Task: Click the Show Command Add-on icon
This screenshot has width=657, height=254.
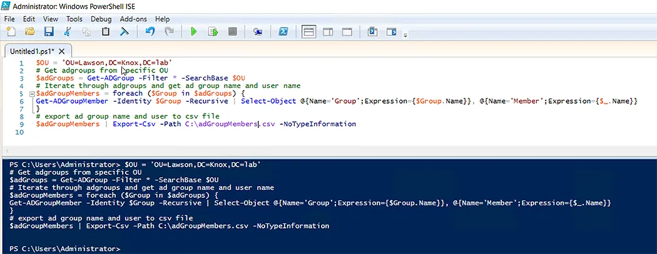Action: (x=391, y=32)
